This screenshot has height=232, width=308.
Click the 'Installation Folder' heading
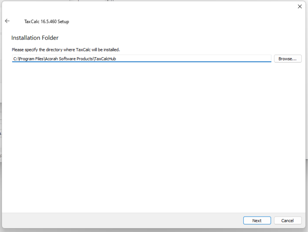click(x=35, y=38)
